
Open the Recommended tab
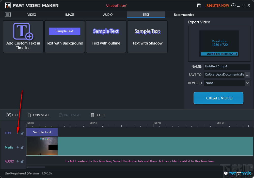click(x=184, y=14)
